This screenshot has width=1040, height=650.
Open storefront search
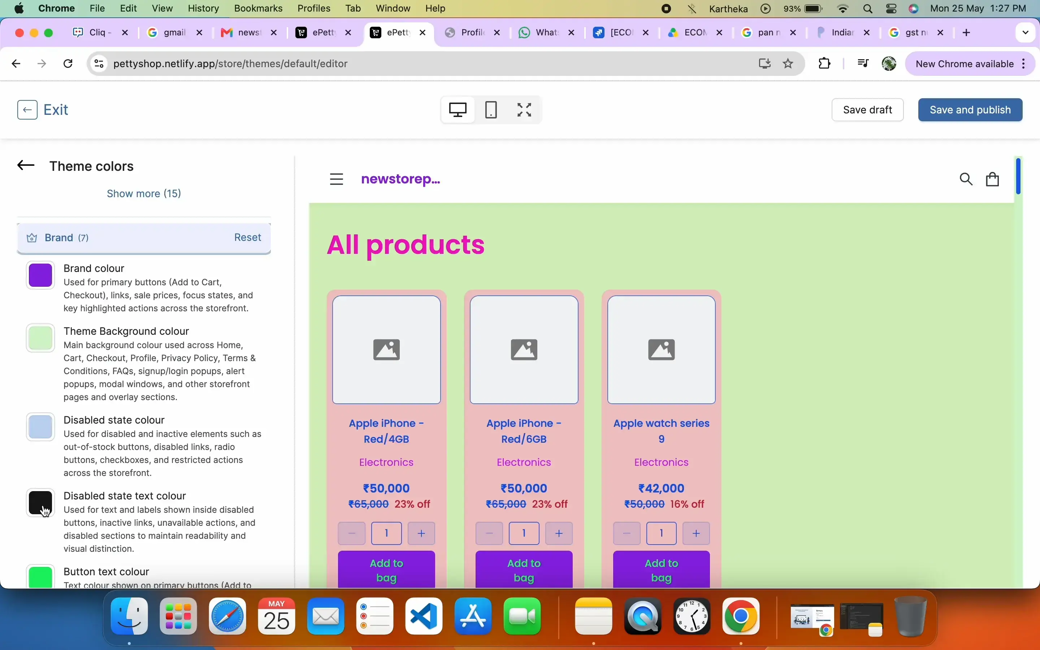pos(966,179)
